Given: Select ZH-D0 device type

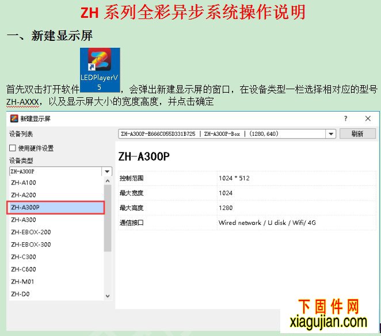Looking at the screenshot, I should point(56,294).
